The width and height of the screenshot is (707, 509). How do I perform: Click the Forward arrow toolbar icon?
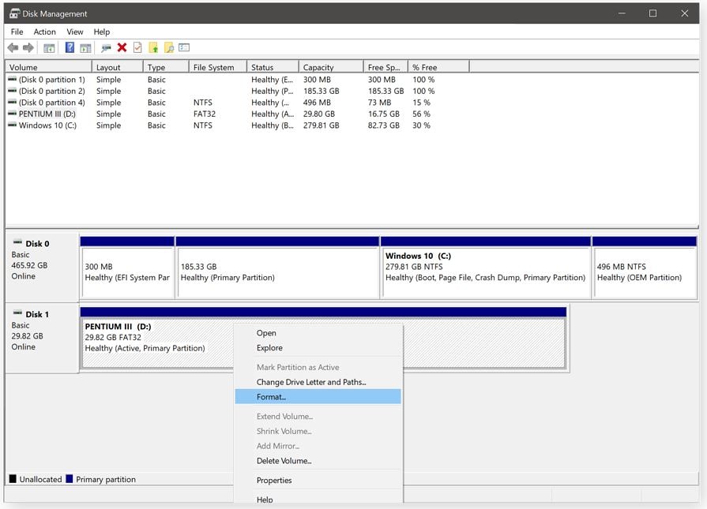point(28,48)
